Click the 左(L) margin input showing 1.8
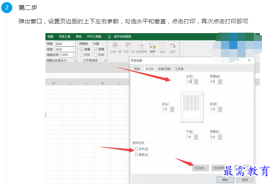 pos(166,109)
